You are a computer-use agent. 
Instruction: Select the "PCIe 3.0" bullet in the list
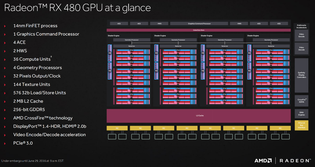[23, 143]
